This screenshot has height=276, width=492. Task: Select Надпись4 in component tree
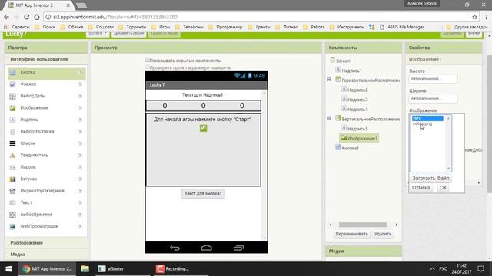(x=357, y=110)
